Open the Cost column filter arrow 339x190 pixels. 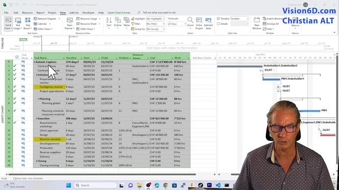172,58
